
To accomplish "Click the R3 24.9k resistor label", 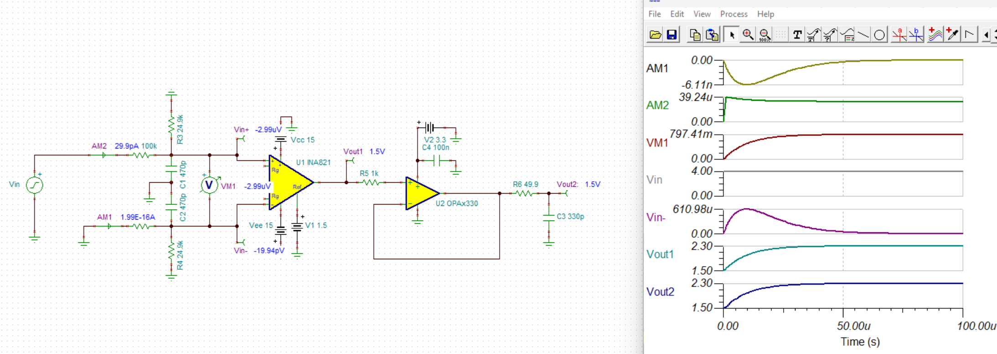I will (180, 129).
